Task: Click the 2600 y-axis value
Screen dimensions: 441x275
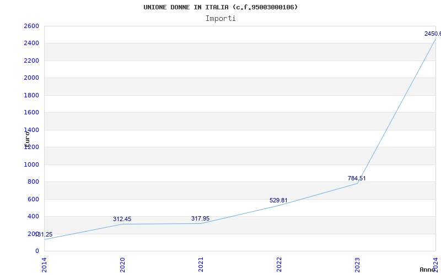Action: pyautogui.click(x=31, y=26)
